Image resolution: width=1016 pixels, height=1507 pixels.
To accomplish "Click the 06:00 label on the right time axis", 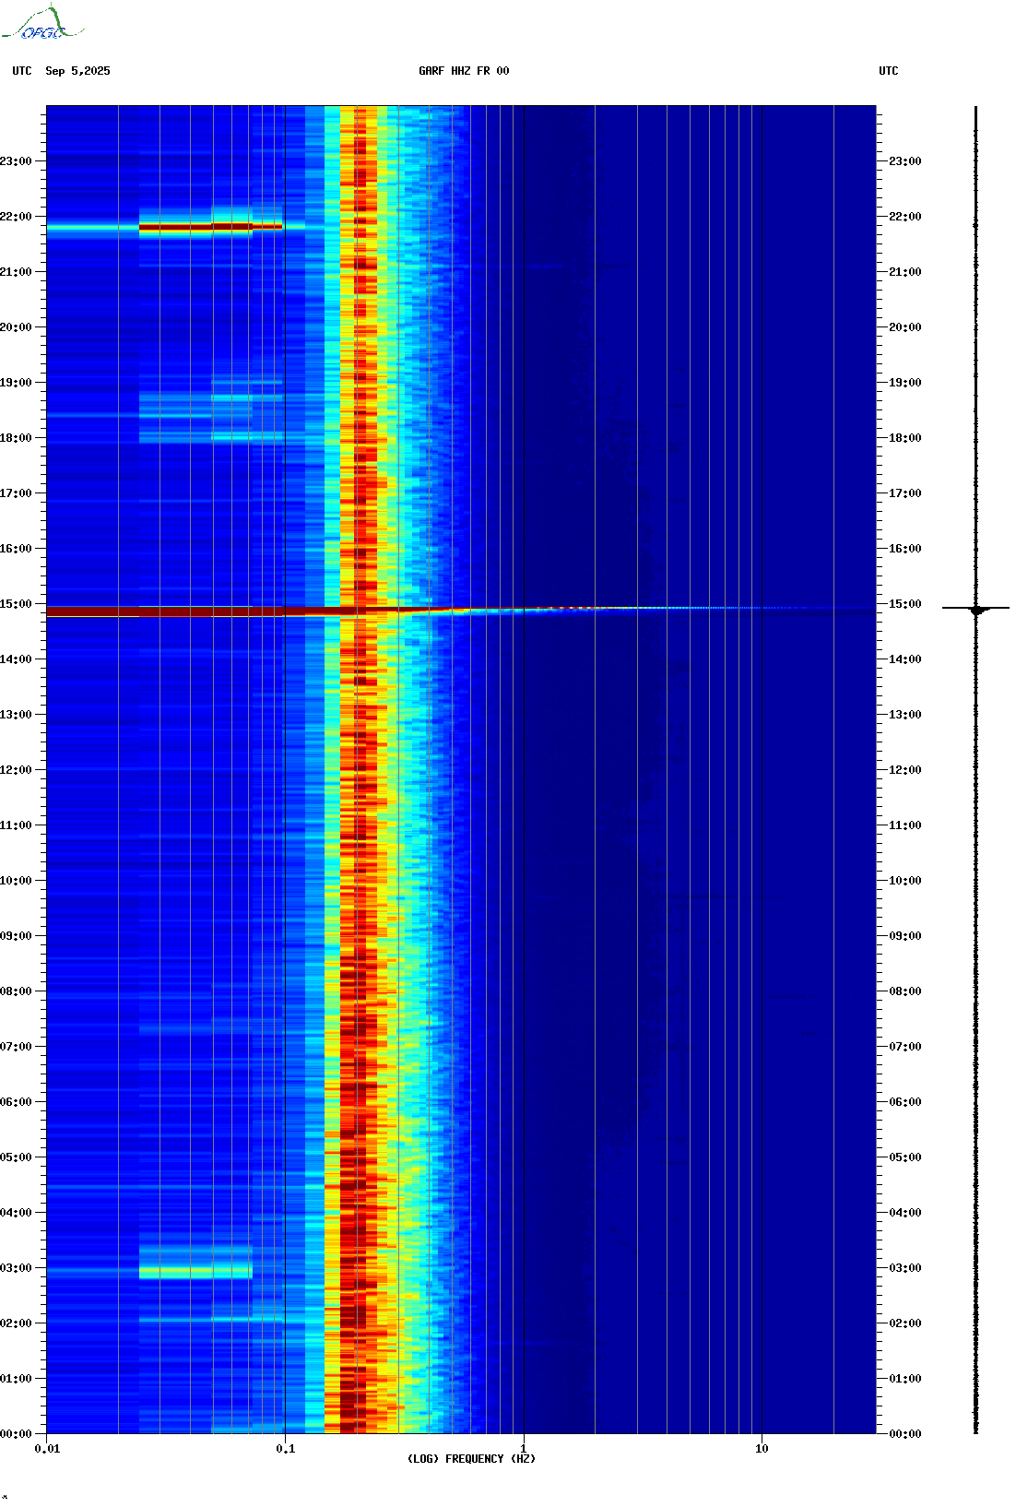I will coord(905,1102).
